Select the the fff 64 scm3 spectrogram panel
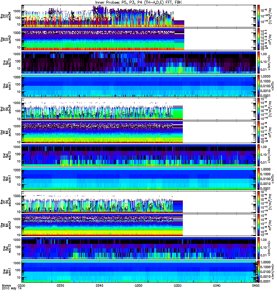277x296 pixels. pos(139,225)
